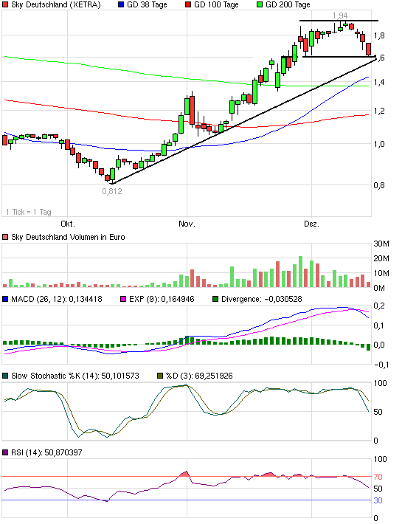Click the 'Nov.' month axis label
This screenshot has width=402, height=524.
pyautogui.click(x=187, y=224)
